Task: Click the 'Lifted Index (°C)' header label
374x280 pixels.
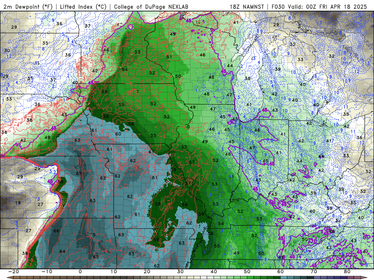Action: pos(83,7)
